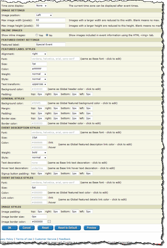Edit Margin bottom field
The width and height of the screenshot is (167, 248).
pos(75,108)
